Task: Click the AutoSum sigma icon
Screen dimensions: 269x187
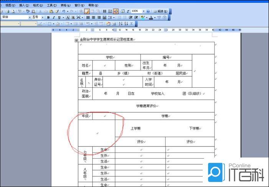Action: 131,24
